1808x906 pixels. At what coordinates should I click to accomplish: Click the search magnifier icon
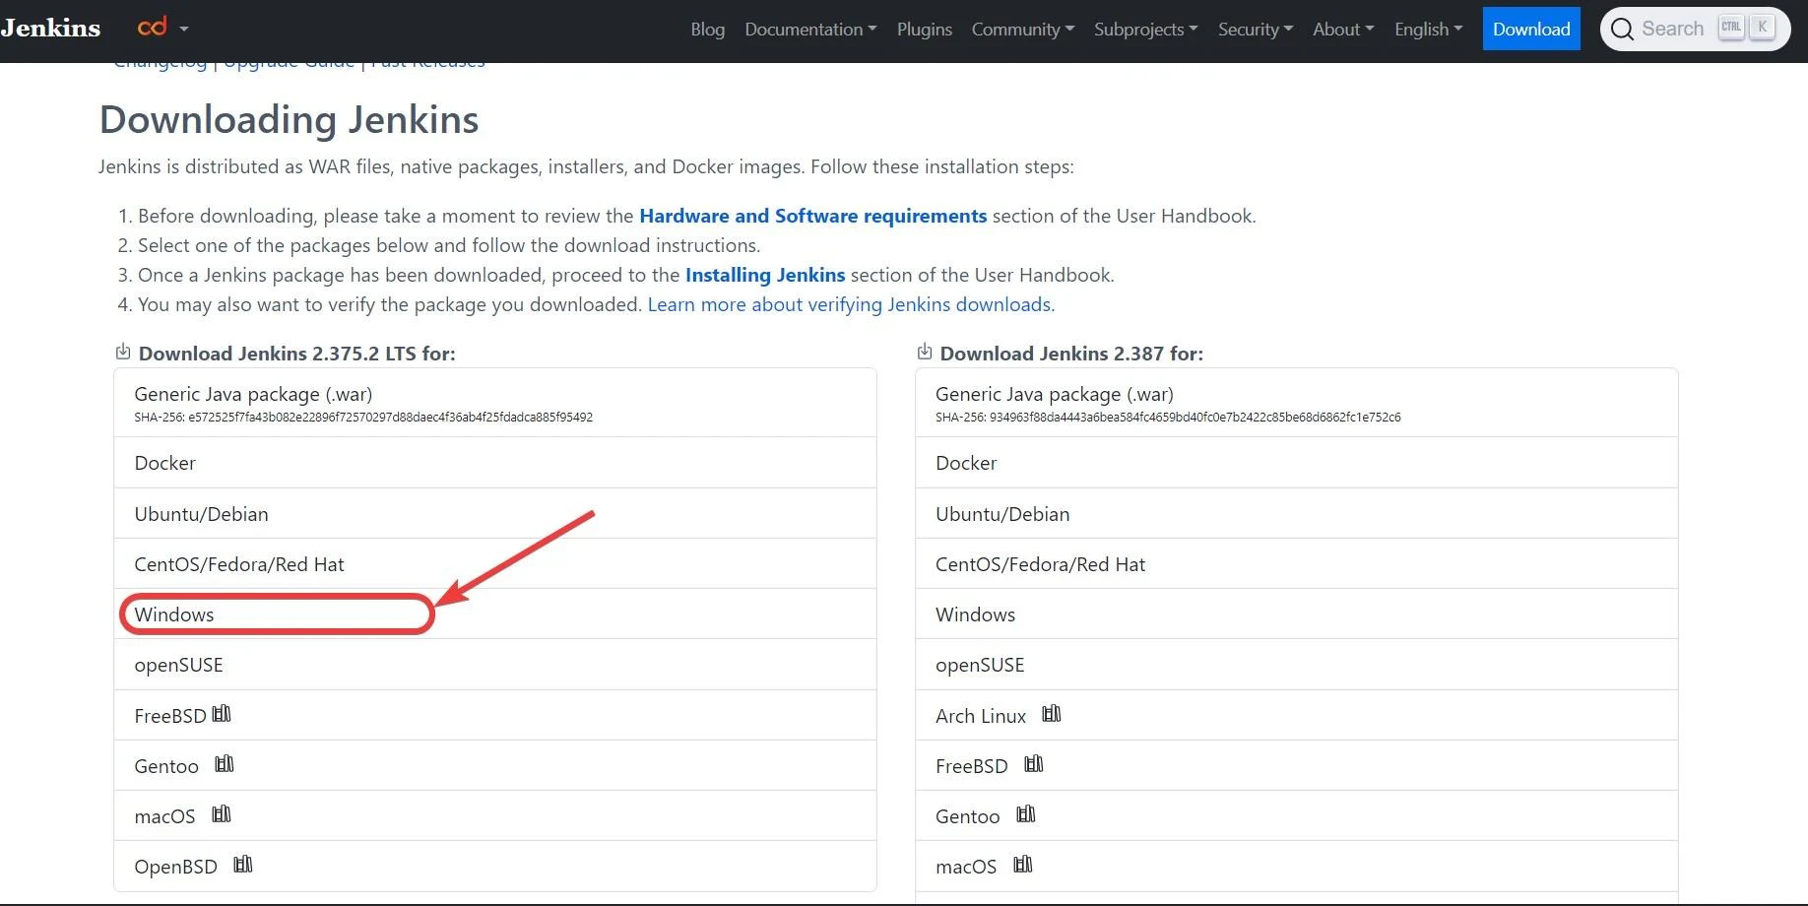pos(1622,29)
